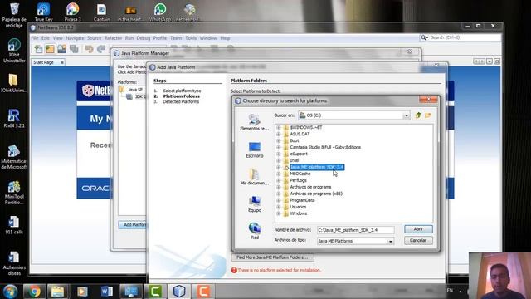Open the Navigate menu in NetBeans

(x=75, y=38)
